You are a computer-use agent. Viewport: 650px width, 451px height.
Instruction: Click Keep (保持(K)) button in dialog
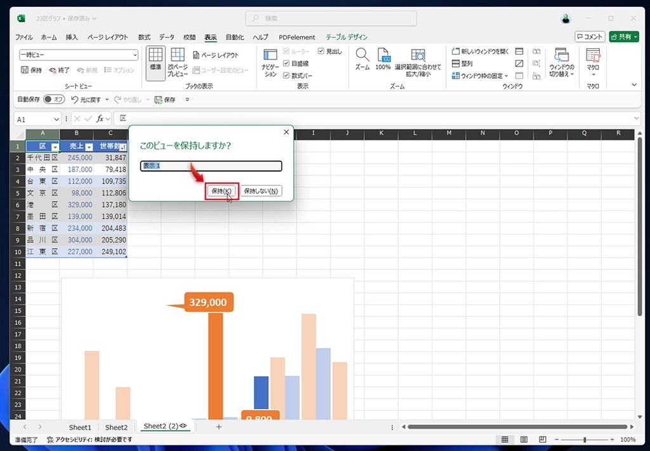click(222, 191)
